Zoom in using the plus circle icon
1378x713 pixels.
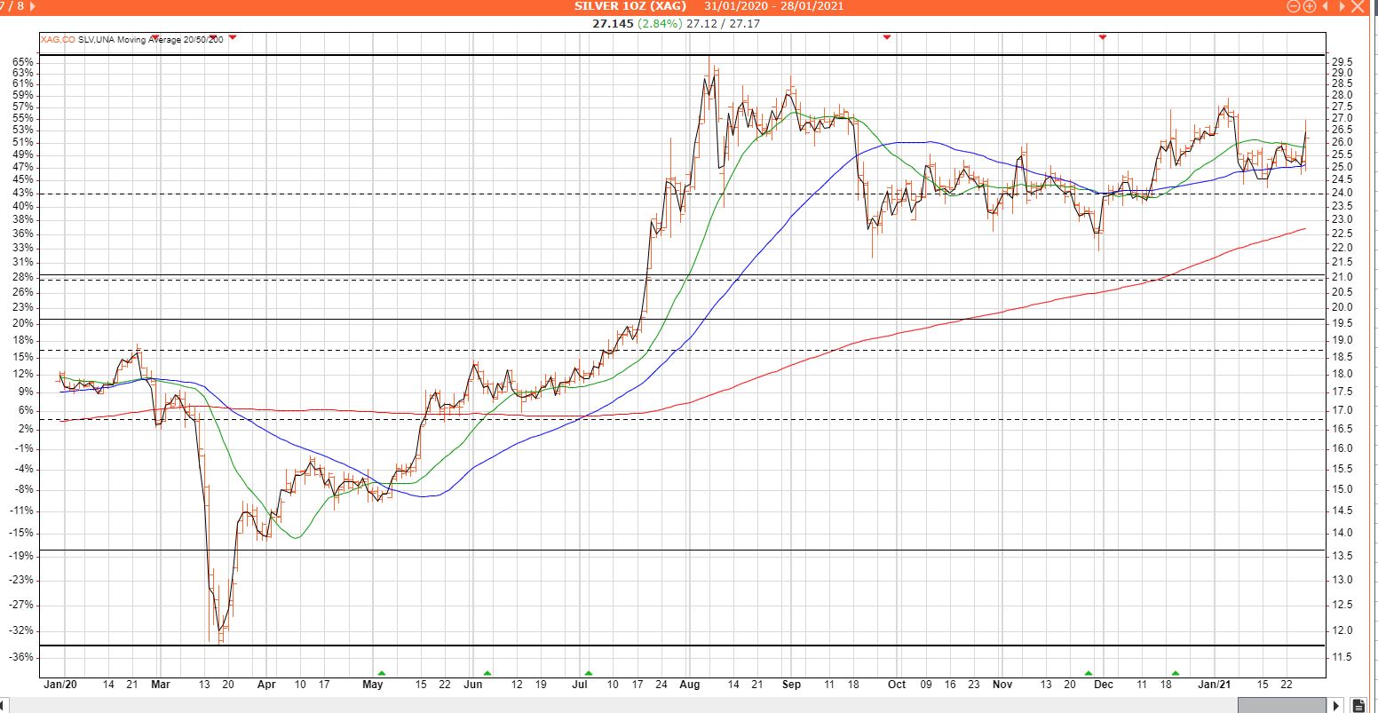point(1309,6)
